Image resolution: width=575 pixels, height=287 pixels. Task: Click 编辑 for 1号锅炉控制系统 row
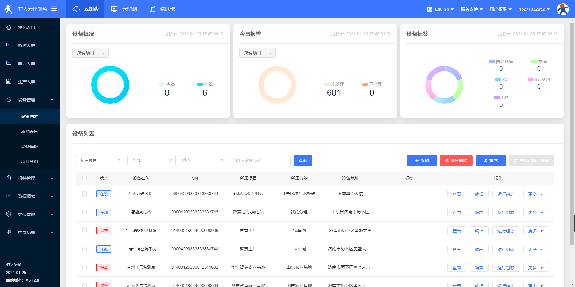coord(479,231)
